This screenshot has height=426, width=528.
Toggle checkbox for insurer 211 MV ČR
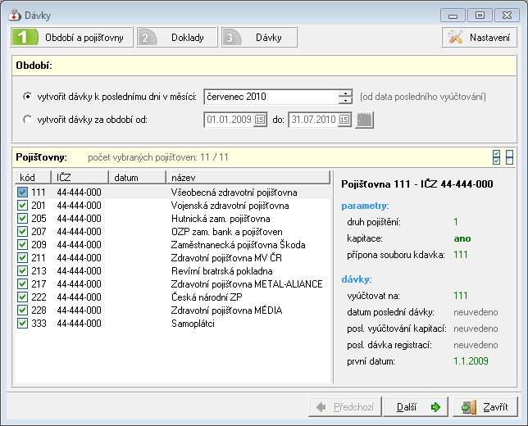pyautogui.click(x=23, y=258)
